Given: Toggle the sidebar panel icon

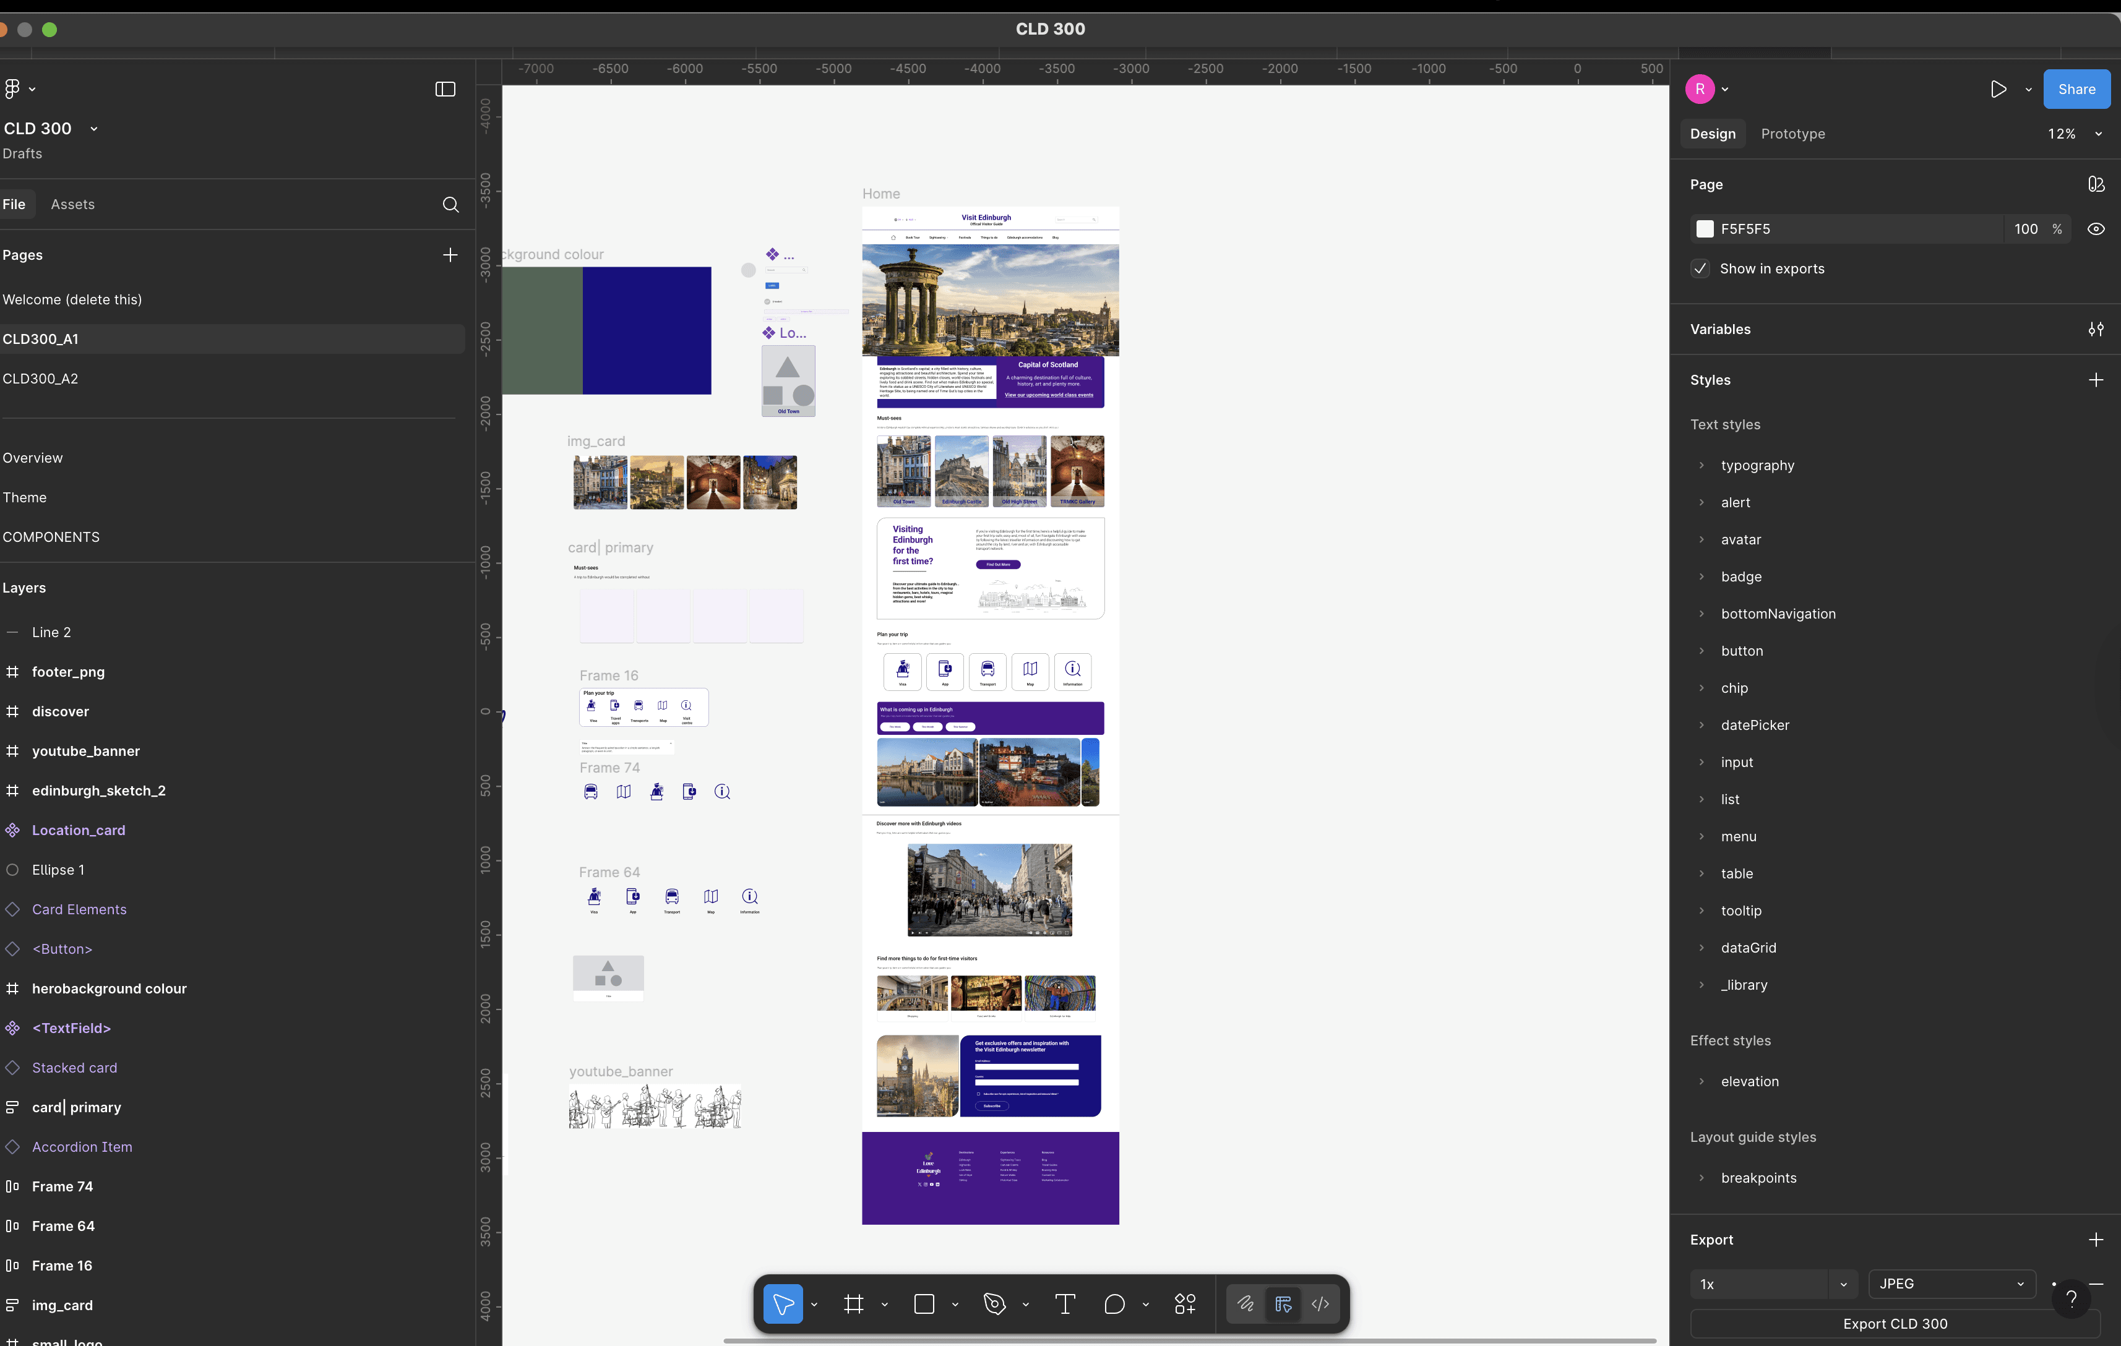Looking at the screenshot, I should pos(445,89).
